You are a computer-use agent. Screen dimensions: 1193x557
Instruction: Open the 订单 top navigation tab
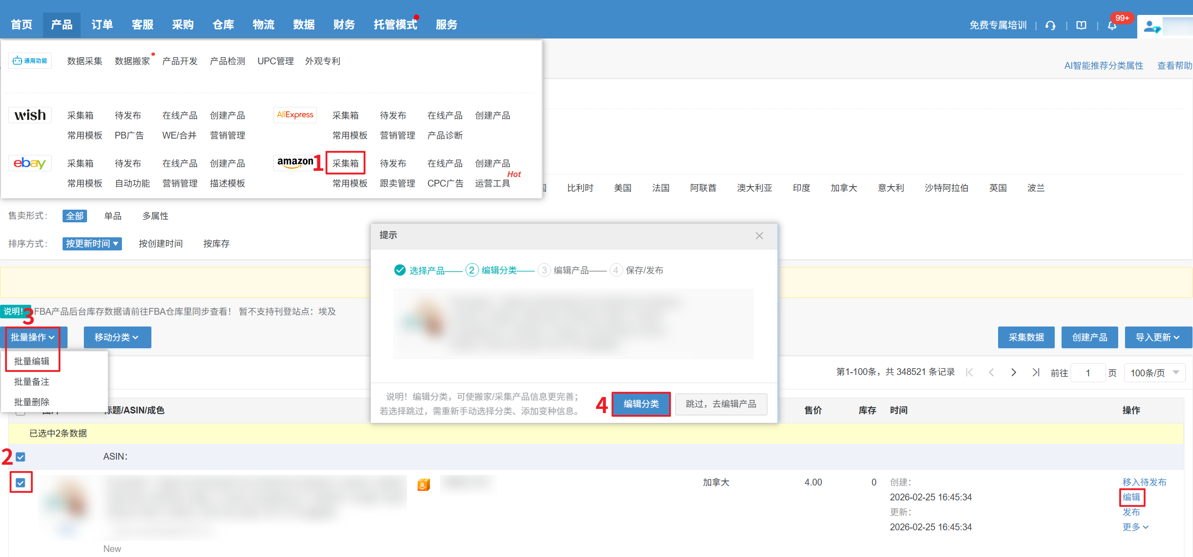coord(102,24)
